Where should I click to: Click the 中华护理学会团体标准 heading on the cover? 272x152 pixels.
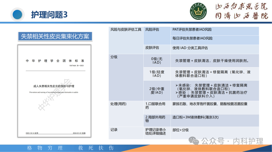tap(55, 61)
